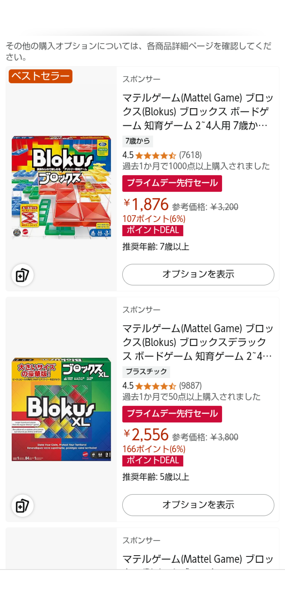This screenshot has height=602, width=285.
Task: Select the ¥1,876 price
Action: 146,204
